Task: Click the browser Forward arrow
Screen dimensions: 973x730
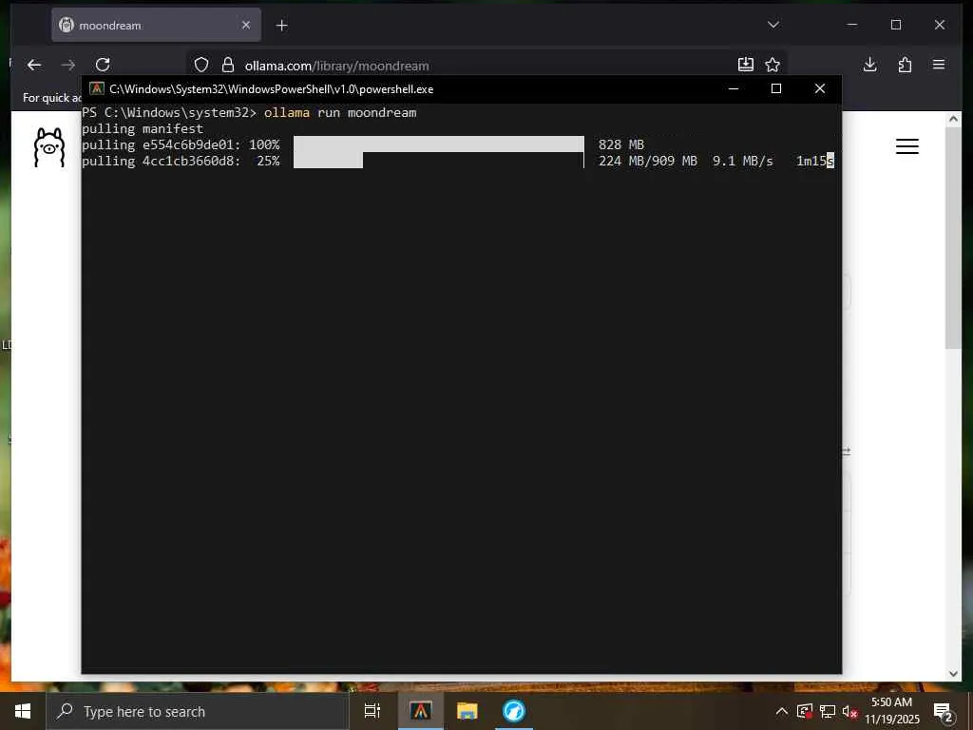Action: [68, 65]
